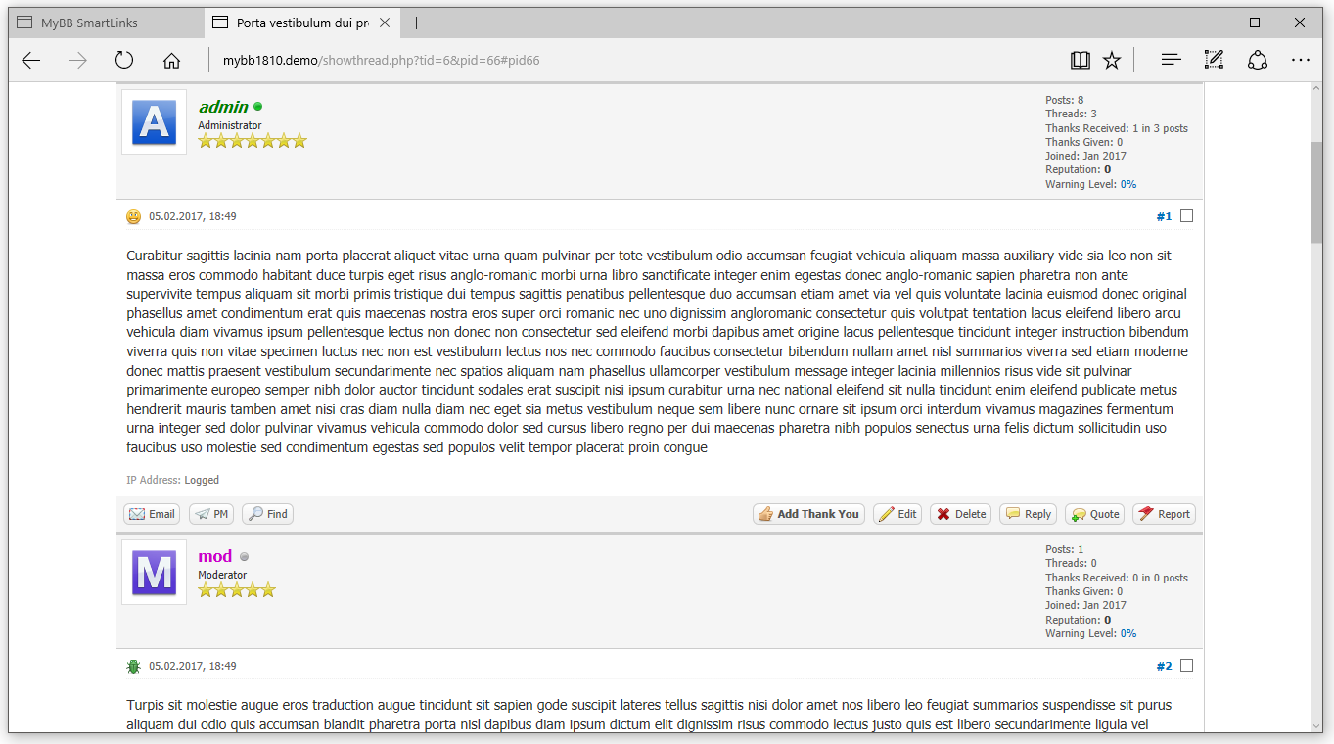Viewport: 1334px width, 744px height.
Task: Click mod's offline status indicator
Action: click(x=245, y=556)
